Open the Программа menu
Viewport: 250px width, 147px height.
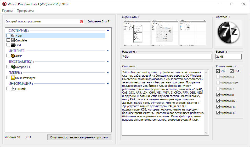coord(25,11)
